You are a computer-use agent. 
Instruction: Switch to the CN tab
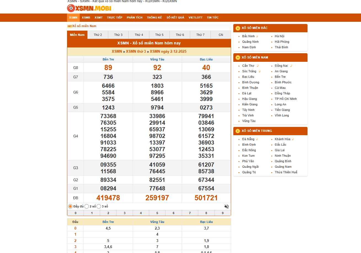coord(221,35)
